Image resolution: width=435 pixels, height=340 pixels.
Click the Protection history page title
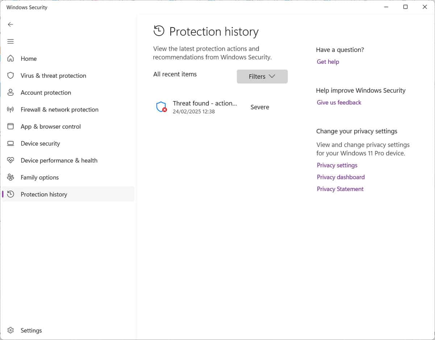[214, 32]
